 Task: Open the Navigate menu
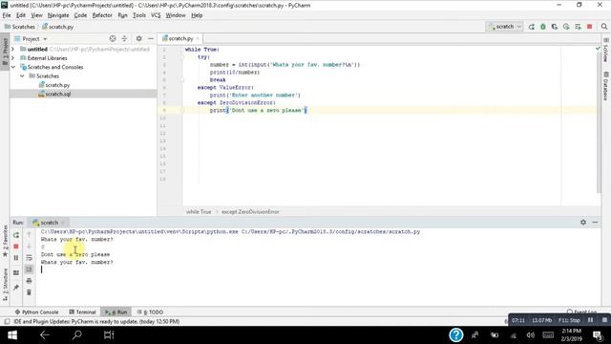click(58, 15)
